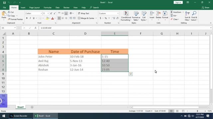Toggle Italic formatting
This screenshot has width=213, height=119.
pos(30,18)
